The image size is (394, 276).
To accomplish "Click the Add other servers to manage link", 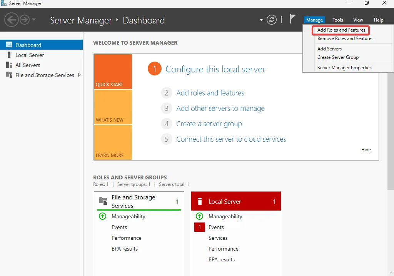I will point(220,109).
